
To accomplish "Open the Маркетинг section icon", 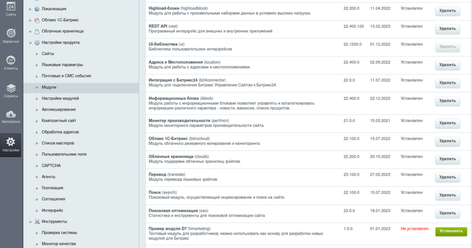I will pyautogui.click(x=11, y=35).
